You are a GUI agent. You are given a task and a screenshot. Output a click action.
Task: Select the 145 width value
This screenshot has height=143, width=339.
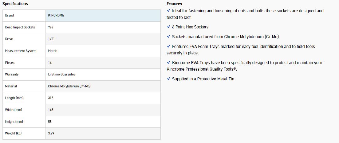[x=51, y=110]
